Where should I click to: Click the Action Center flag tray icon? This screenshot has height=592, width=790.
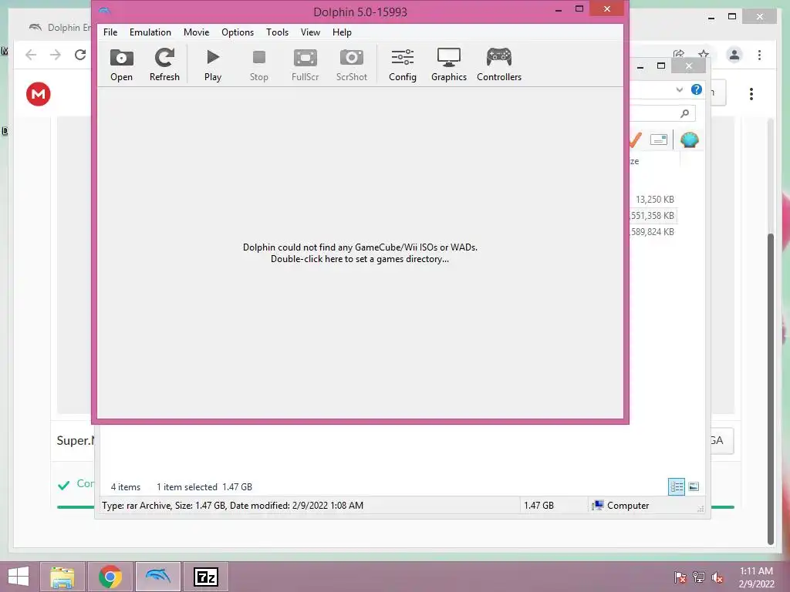pos(680,577)
